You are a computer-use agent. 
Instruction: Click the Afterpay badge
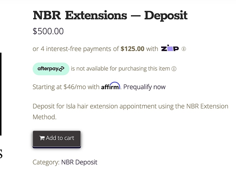pyautogui.click(x=51, y=69)
